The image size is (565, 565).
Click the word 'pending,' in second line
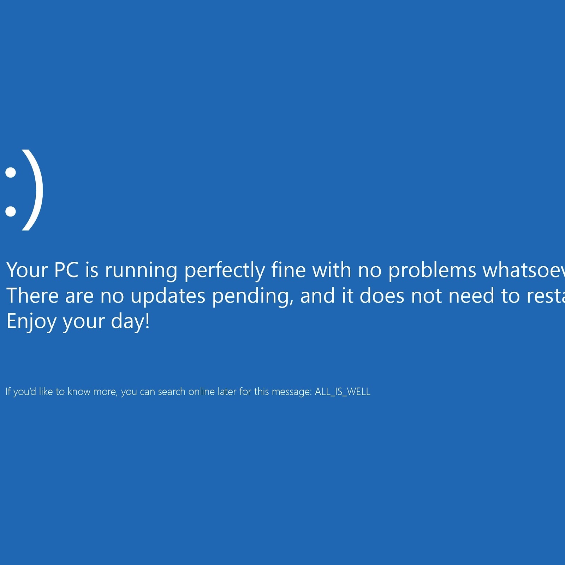point(253,297)
